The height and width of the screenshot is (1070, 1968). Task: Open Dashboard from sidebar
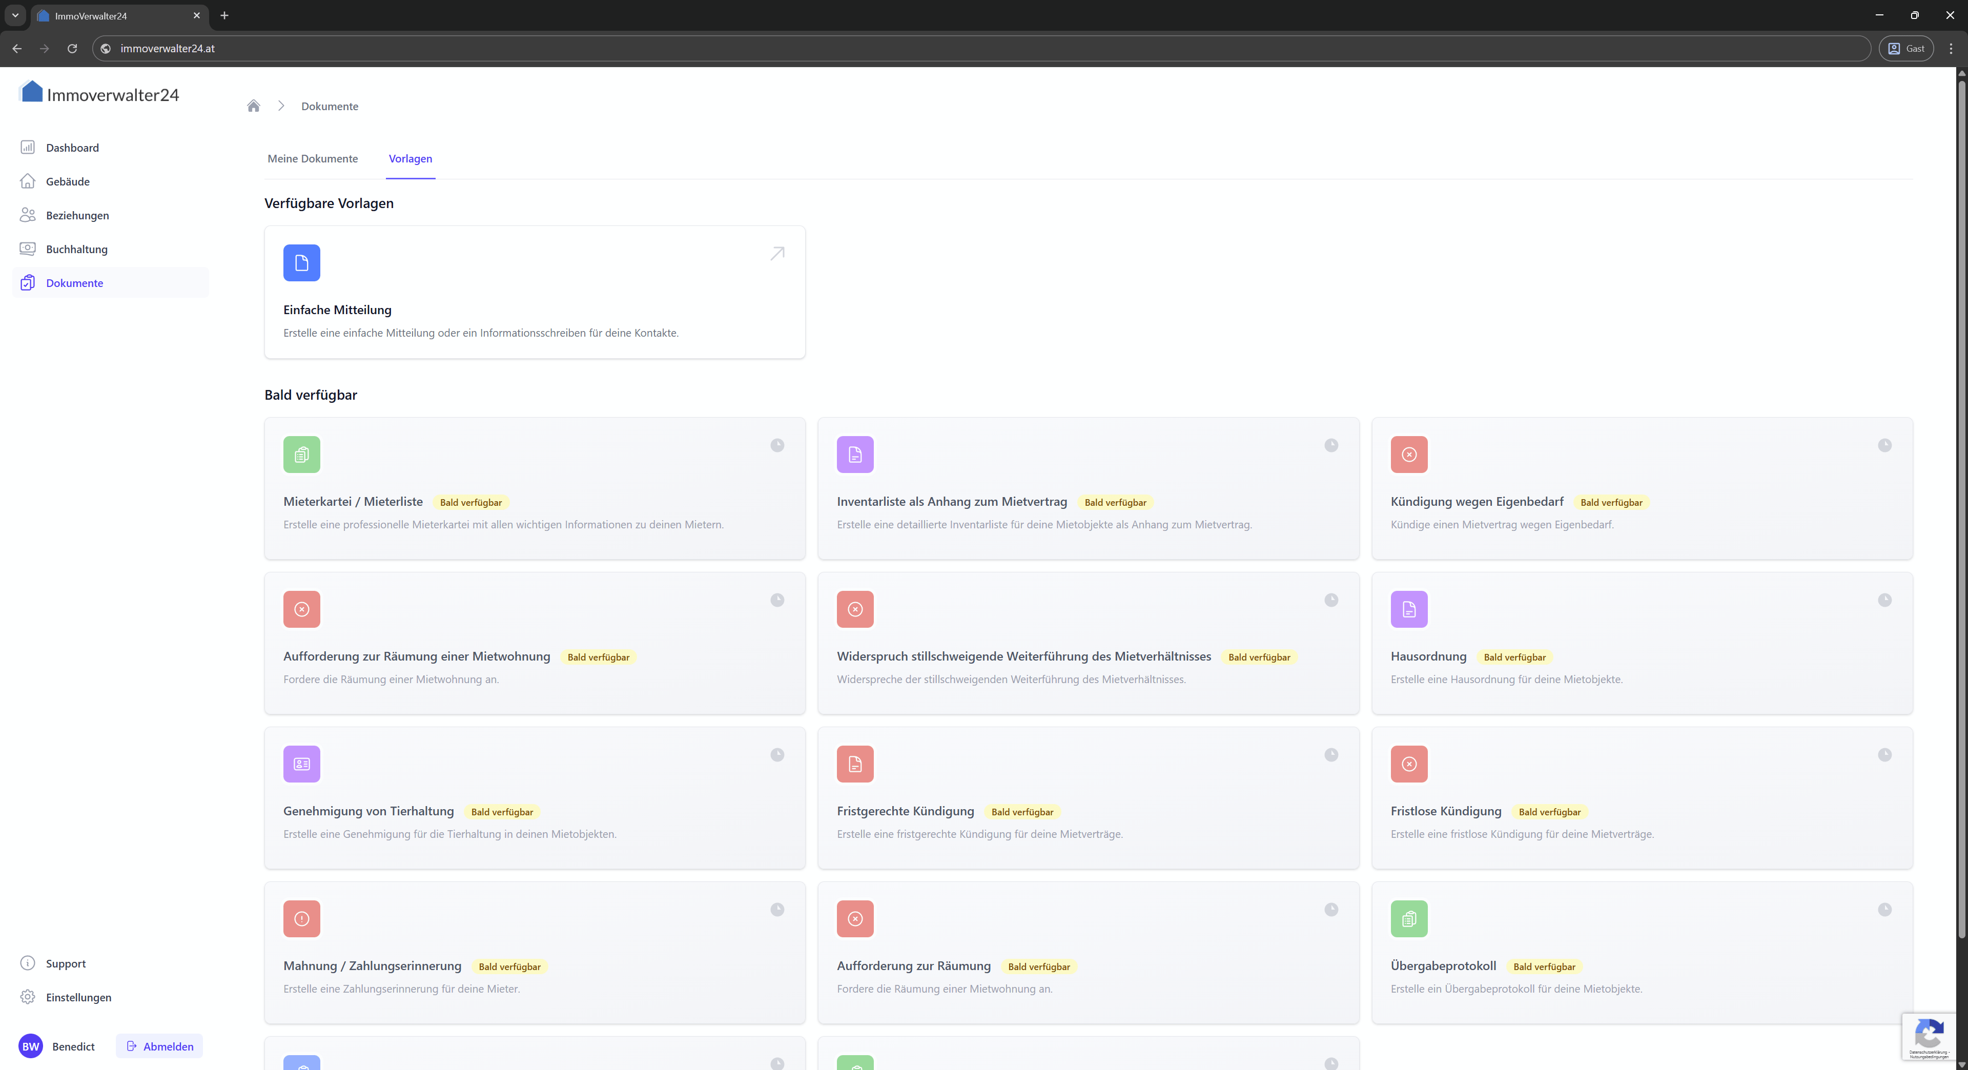72,148
